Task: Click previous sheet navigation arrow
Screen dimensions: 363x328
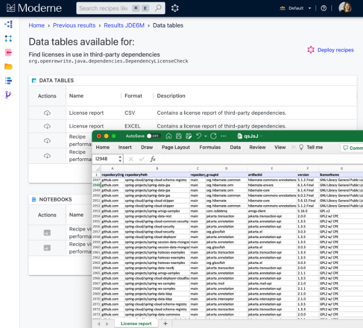Action: click(99, 324)
